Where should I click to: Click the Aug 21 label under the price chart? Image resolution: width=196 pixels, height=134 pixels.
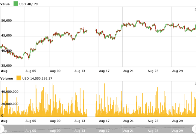[x=128, y=71]
